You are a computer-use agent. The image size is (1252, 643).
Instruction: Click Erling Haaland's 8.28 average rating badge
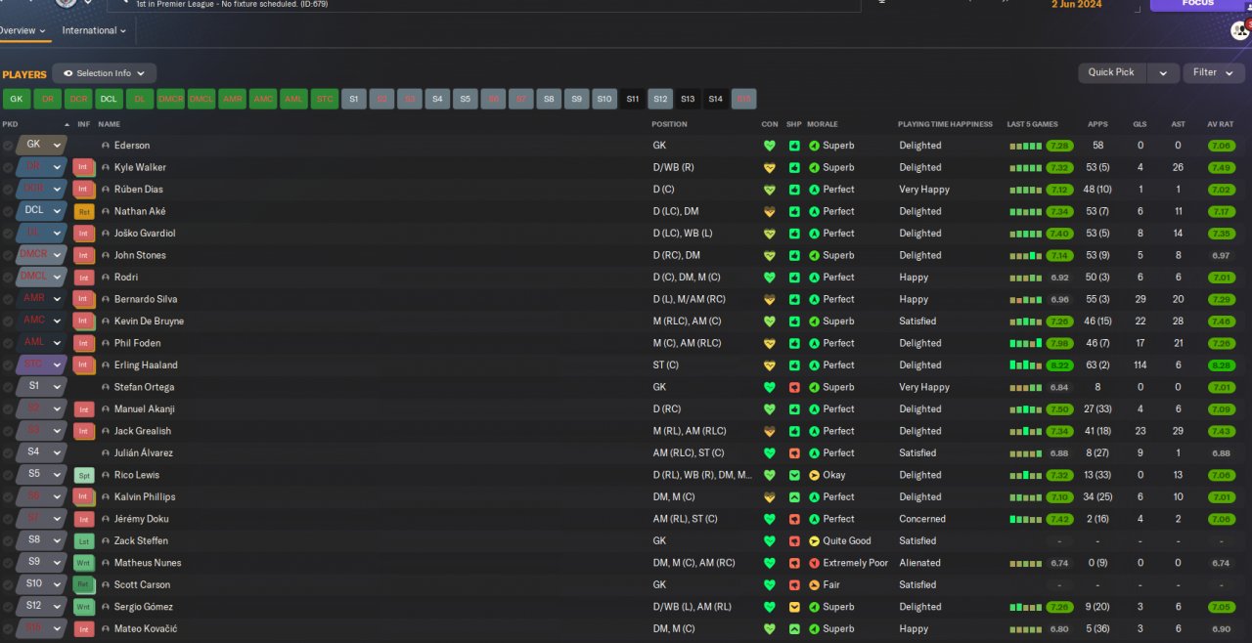1221,365
